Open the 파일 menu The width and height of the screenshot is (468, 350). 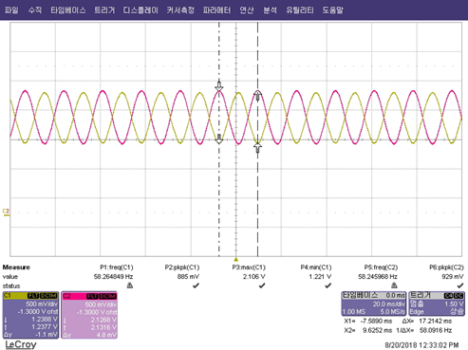(11, 10)
